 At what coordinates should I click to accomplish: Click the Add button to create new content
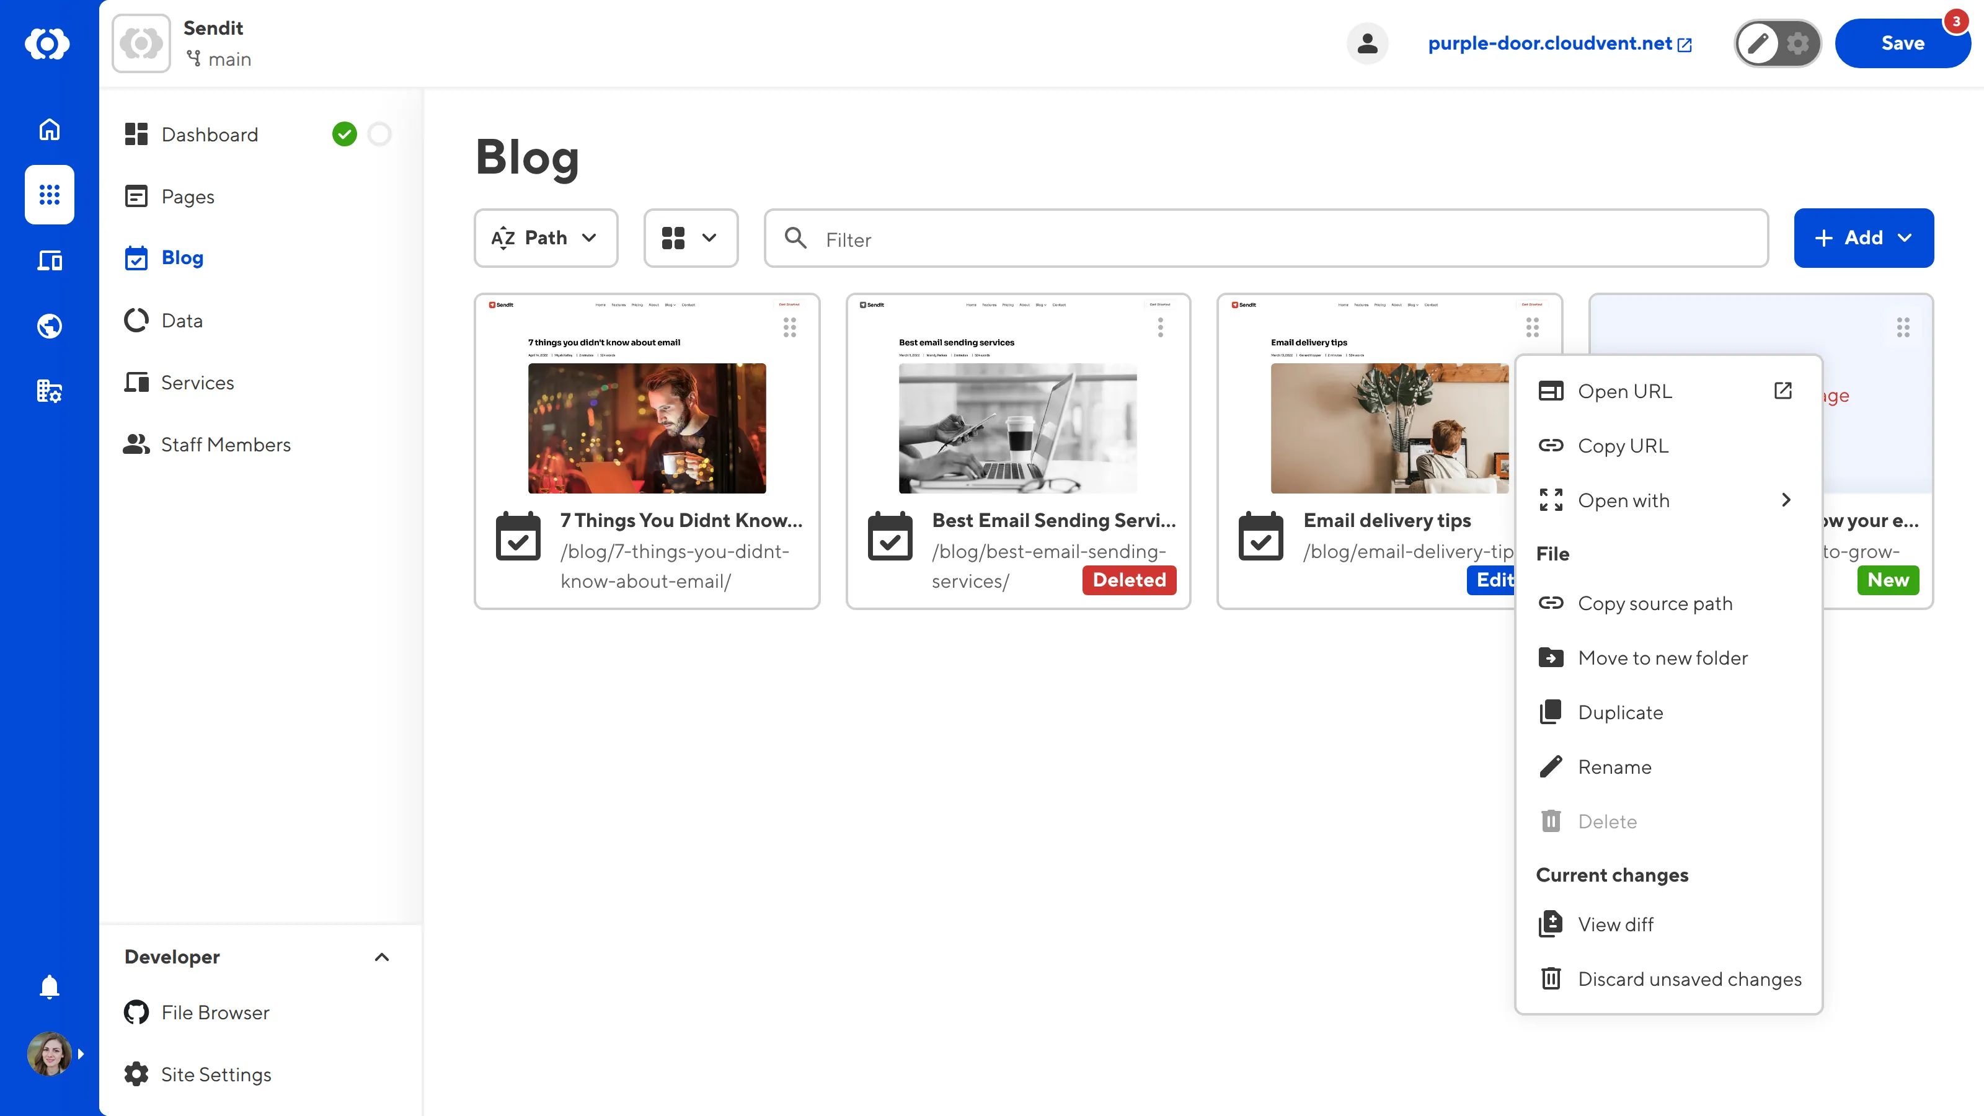(1863, 238)
